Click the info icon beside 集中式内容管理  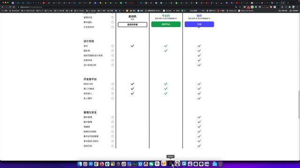pyautogui.click(x=112, y=136)
